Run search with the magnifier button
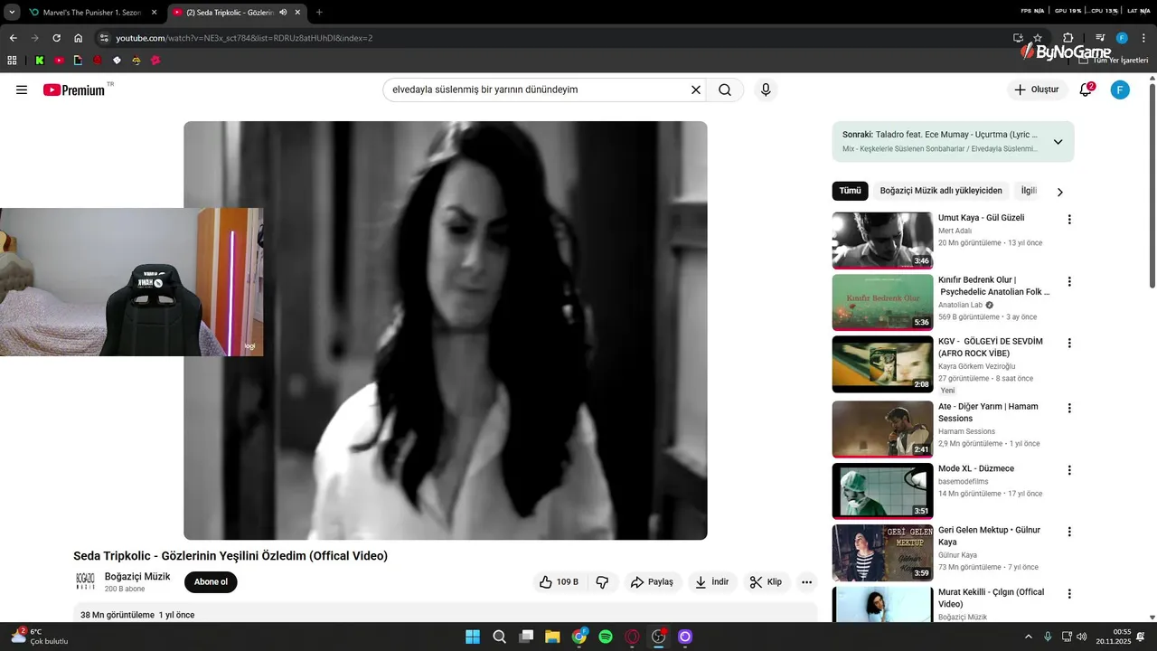The height and width of the screenshot is (651, 1157). [725, 90]
